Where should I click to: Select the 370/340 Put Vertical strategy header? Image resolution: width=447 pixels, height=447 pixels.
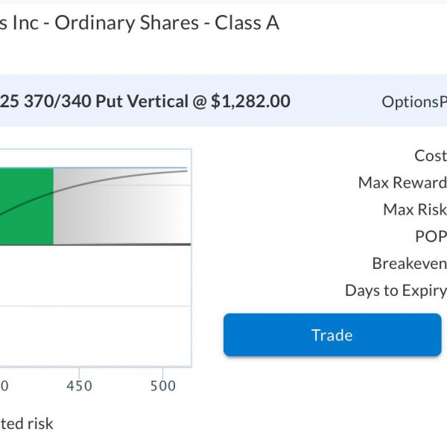[x=145, y=101]
